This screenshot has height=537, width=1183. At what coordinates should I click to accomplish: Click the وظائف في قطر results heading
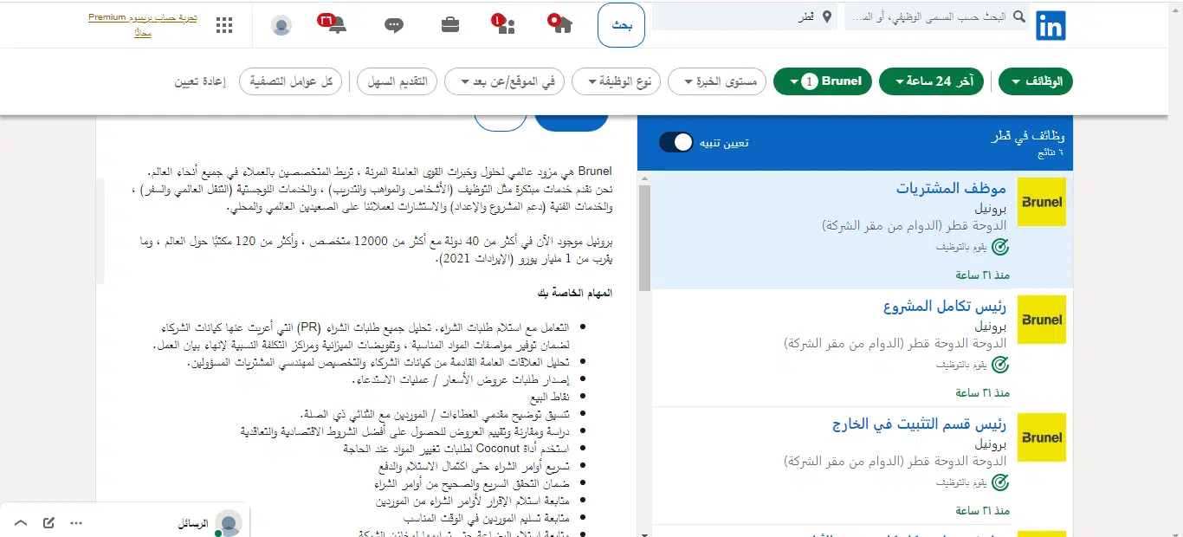click(x=1028, y=136)
